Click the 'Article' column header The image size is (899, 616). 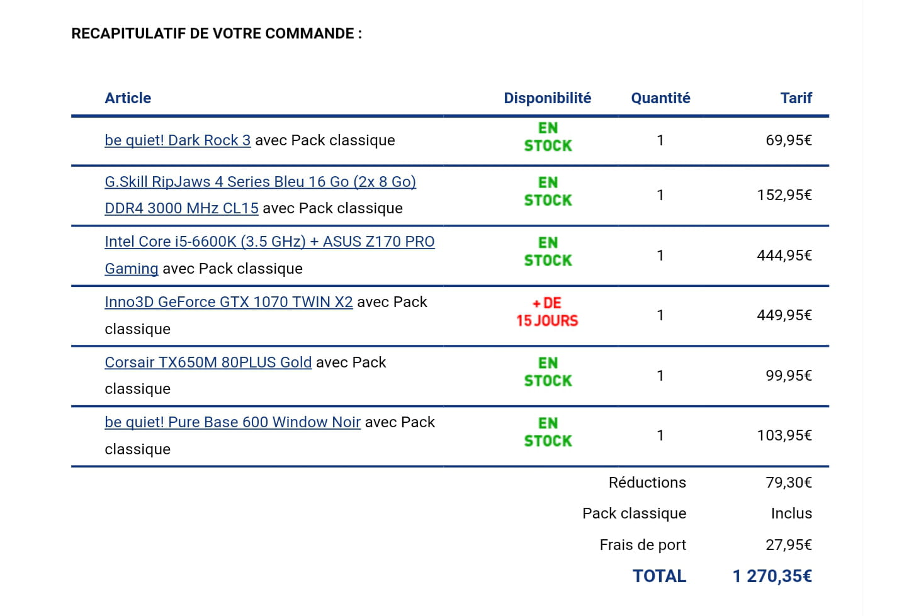pyautogui.click(x=128, y=98)
